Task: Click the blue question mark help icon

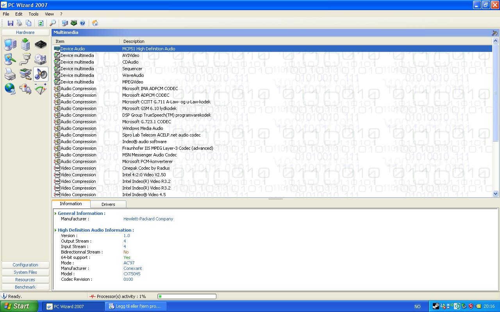Action: [82, 23]
